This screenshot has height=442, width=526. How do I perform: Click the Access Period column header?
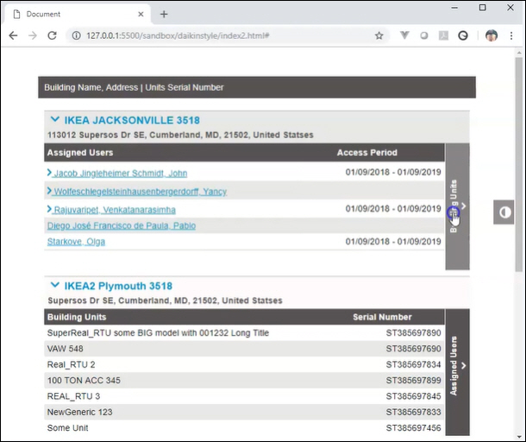(x=367, y=153)
